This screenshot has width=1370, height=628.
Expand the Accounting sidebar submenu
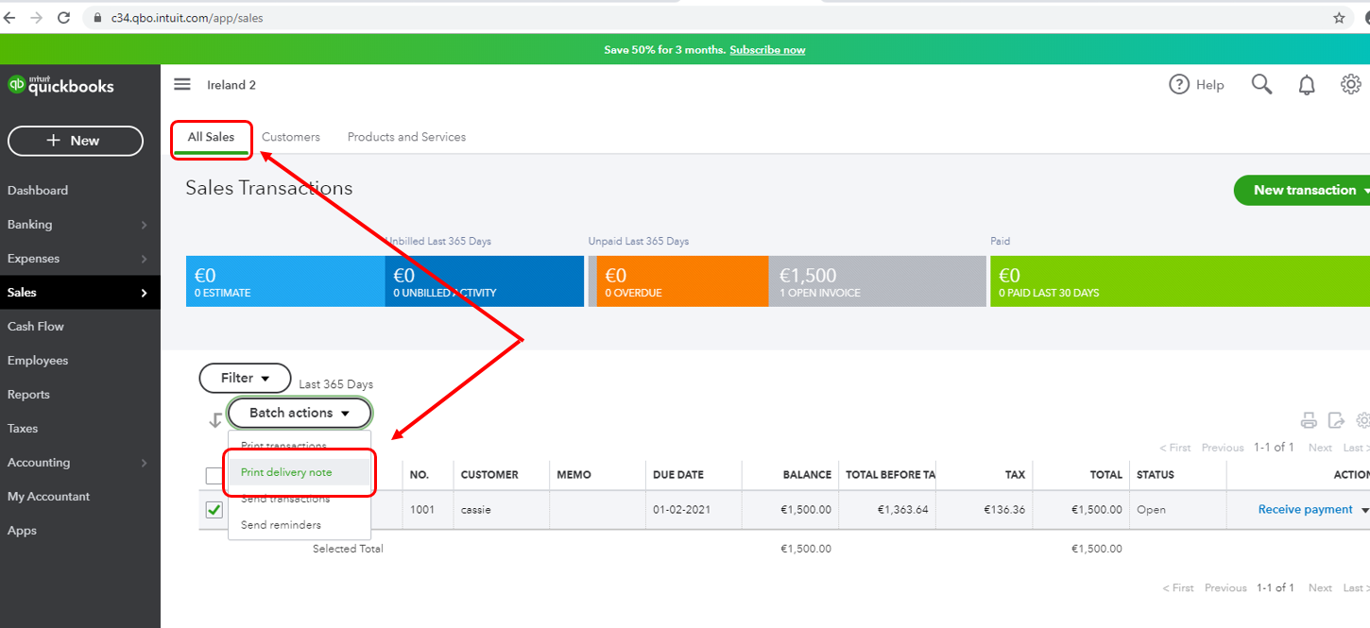tap(144, 463)
